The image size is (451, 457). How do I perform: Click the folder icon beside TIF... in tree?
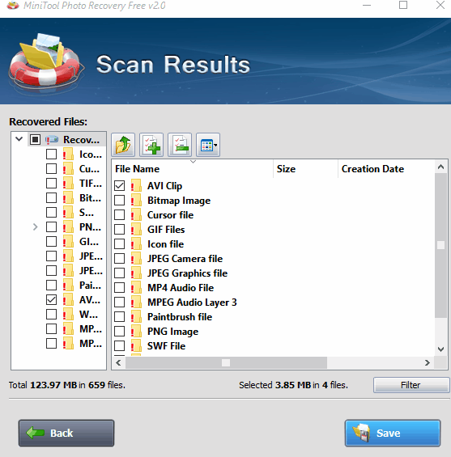click(68, 184)
